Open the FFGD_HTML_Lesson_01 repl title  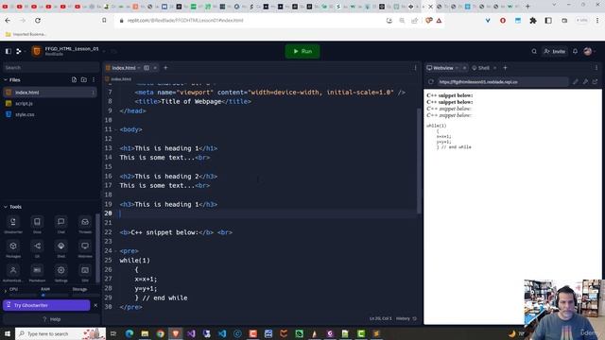point(72,49)
